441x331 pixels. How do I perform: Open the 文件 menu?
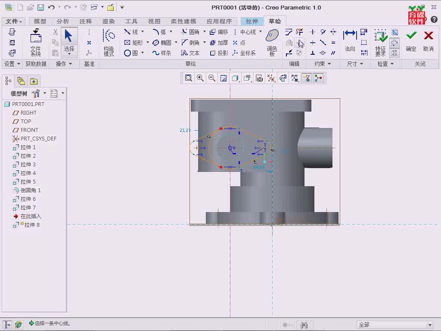click(13, 22)
